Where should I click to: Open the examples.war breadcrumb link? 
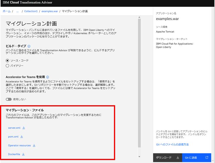50,11
